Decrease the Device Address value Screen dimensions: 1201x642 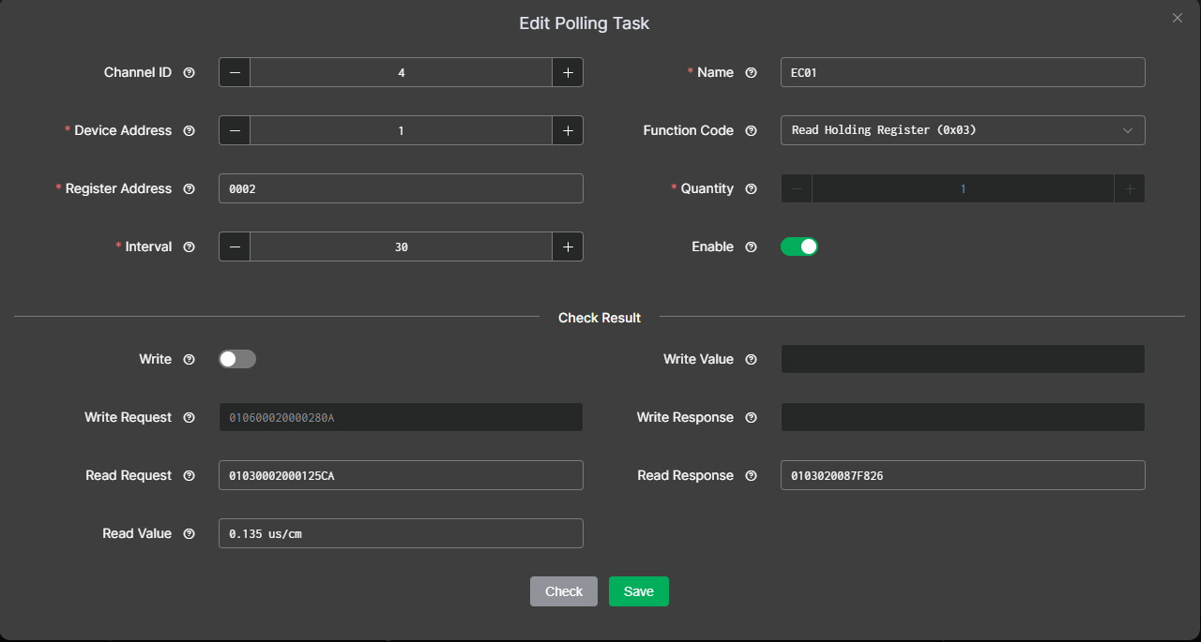[235, 130]
